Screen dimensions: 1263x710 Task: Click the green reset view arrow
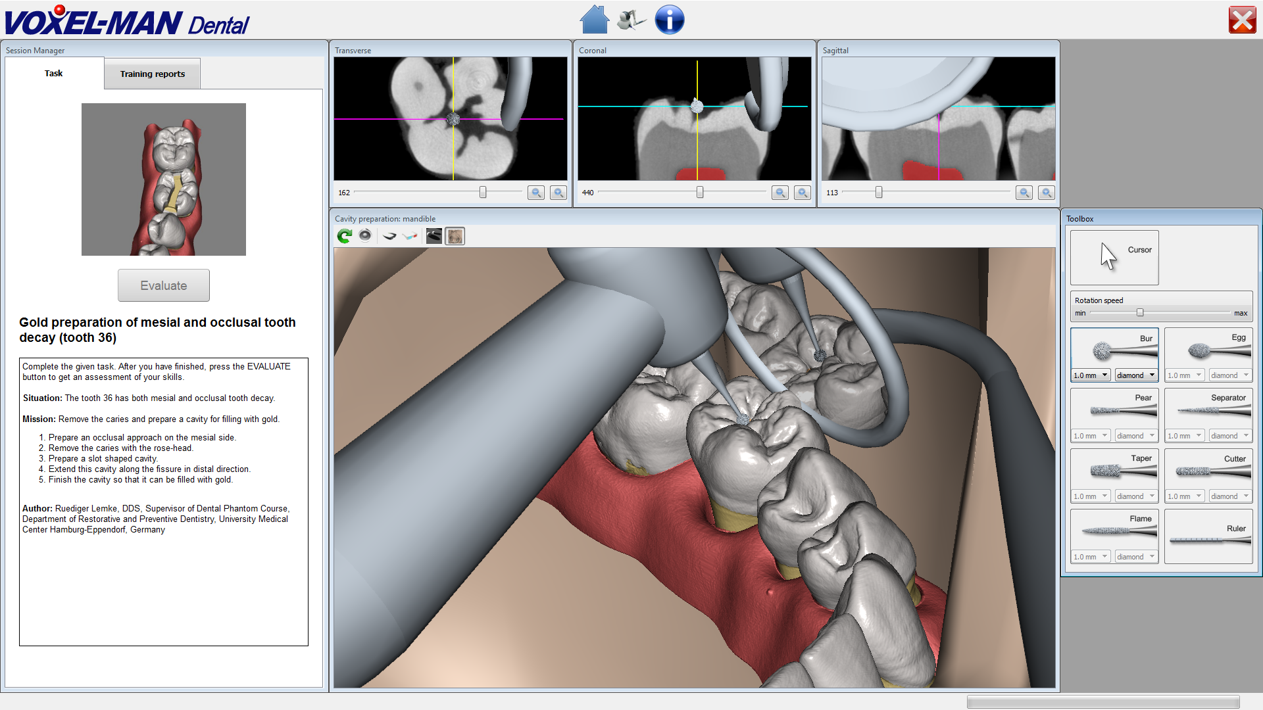(344, 236)
